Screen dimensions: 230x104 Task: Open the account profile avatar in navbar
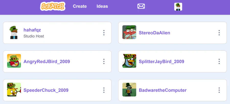[178, 7]
